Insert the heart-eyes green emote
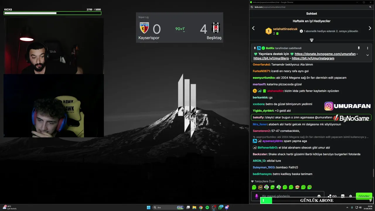This screenshot has width=375, height=211. click(x=309, y=187)
